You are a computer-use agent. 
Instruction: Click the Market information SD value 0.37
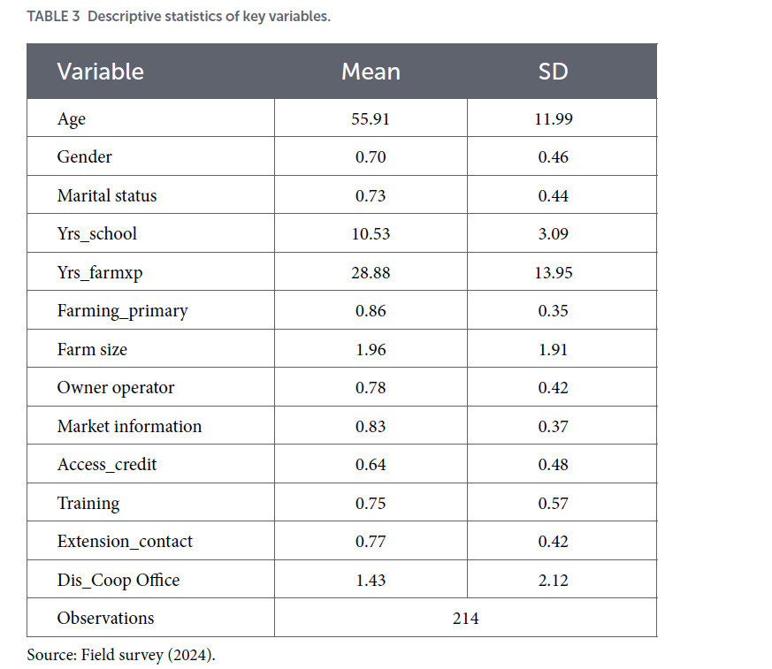pos(554,427)
